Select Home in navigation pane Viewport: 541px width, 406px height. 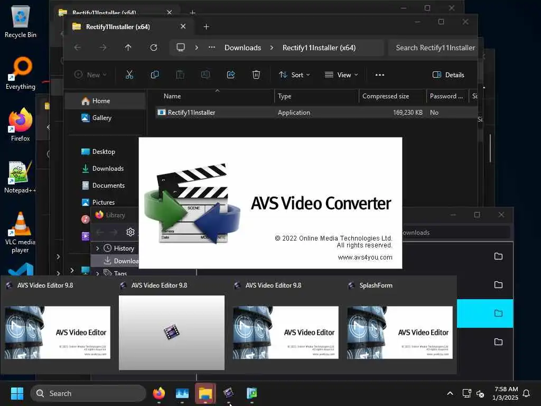pyautogui.click(x=105, y=101)
